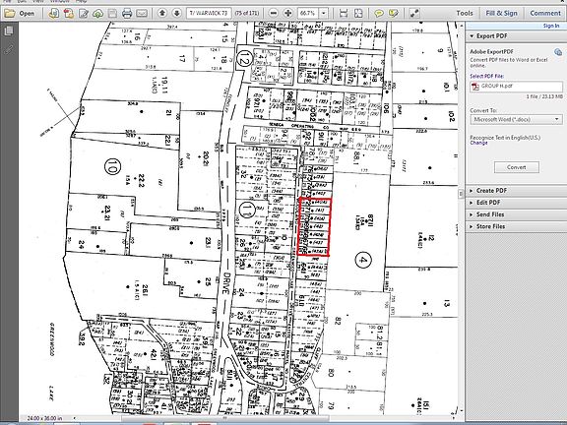Click the cloud upload save icon

tap(98, 14)
